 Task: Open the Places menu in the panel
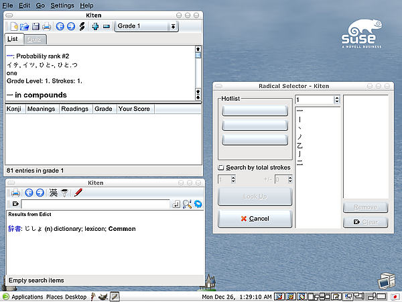pos(54,297)
